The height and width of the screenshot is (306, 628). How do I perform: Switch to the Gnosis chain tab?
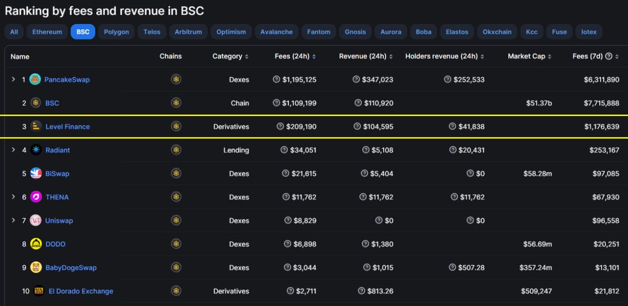(x=355, y=32)
